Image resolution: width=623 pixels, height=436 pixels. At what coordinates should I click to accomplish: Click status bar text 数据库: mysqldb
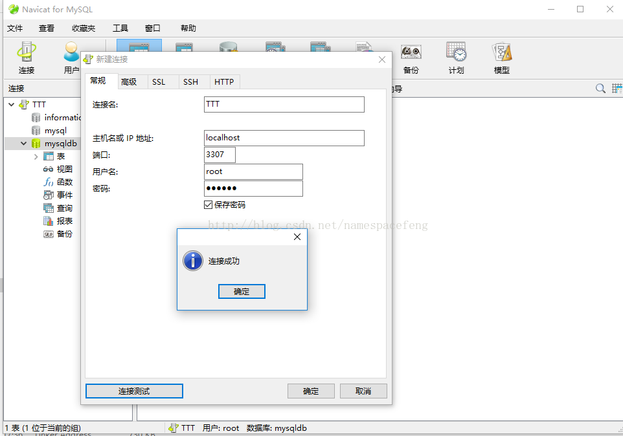click(x=277, y=428)
